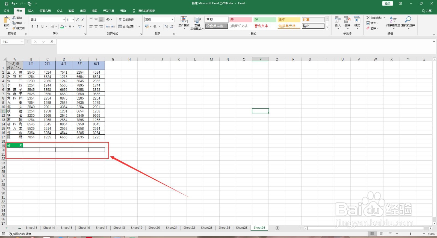
Task: Click the decrease decimal icon
Action: tap(172, 26)
